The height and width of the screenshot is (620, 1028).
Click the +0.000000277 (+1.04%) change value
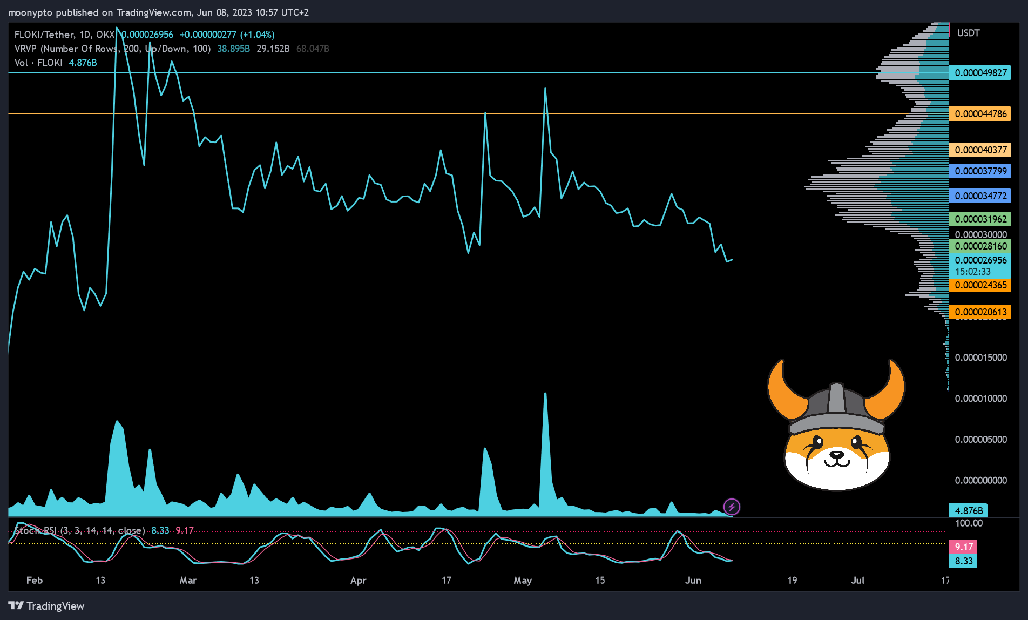227,35
